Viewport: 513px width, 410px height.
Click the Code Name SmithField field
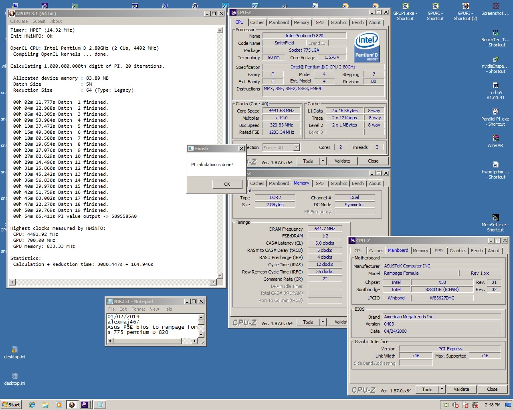(284, 43)
